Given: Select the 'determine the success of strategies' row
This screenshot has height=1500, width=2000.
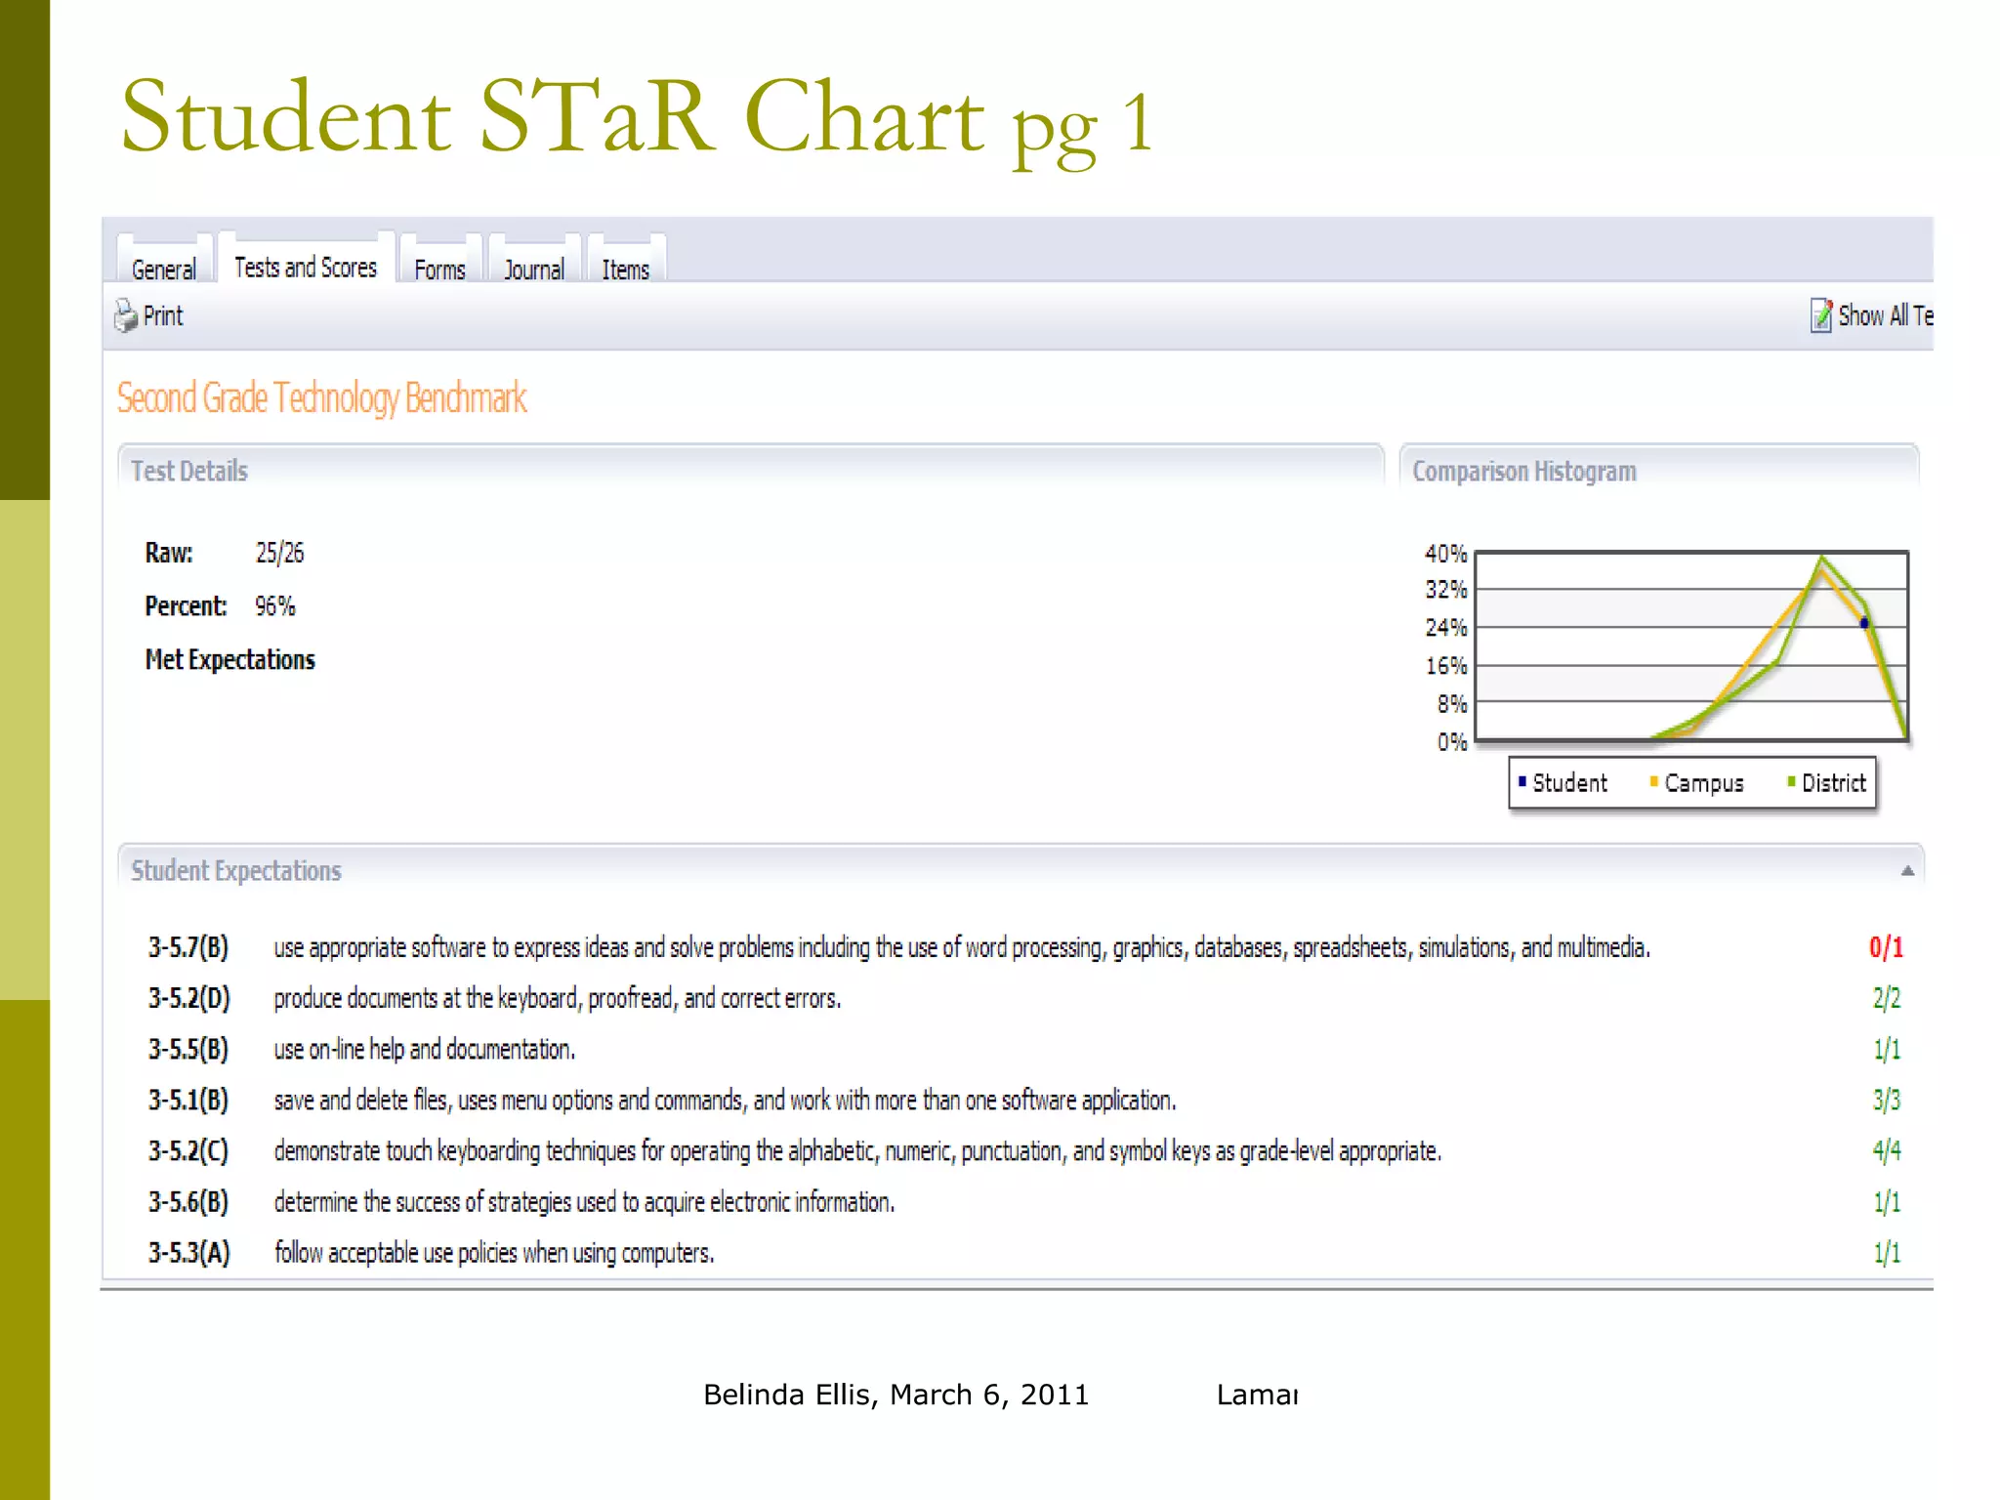Looking at the screenshot, I should 1025,1201.
